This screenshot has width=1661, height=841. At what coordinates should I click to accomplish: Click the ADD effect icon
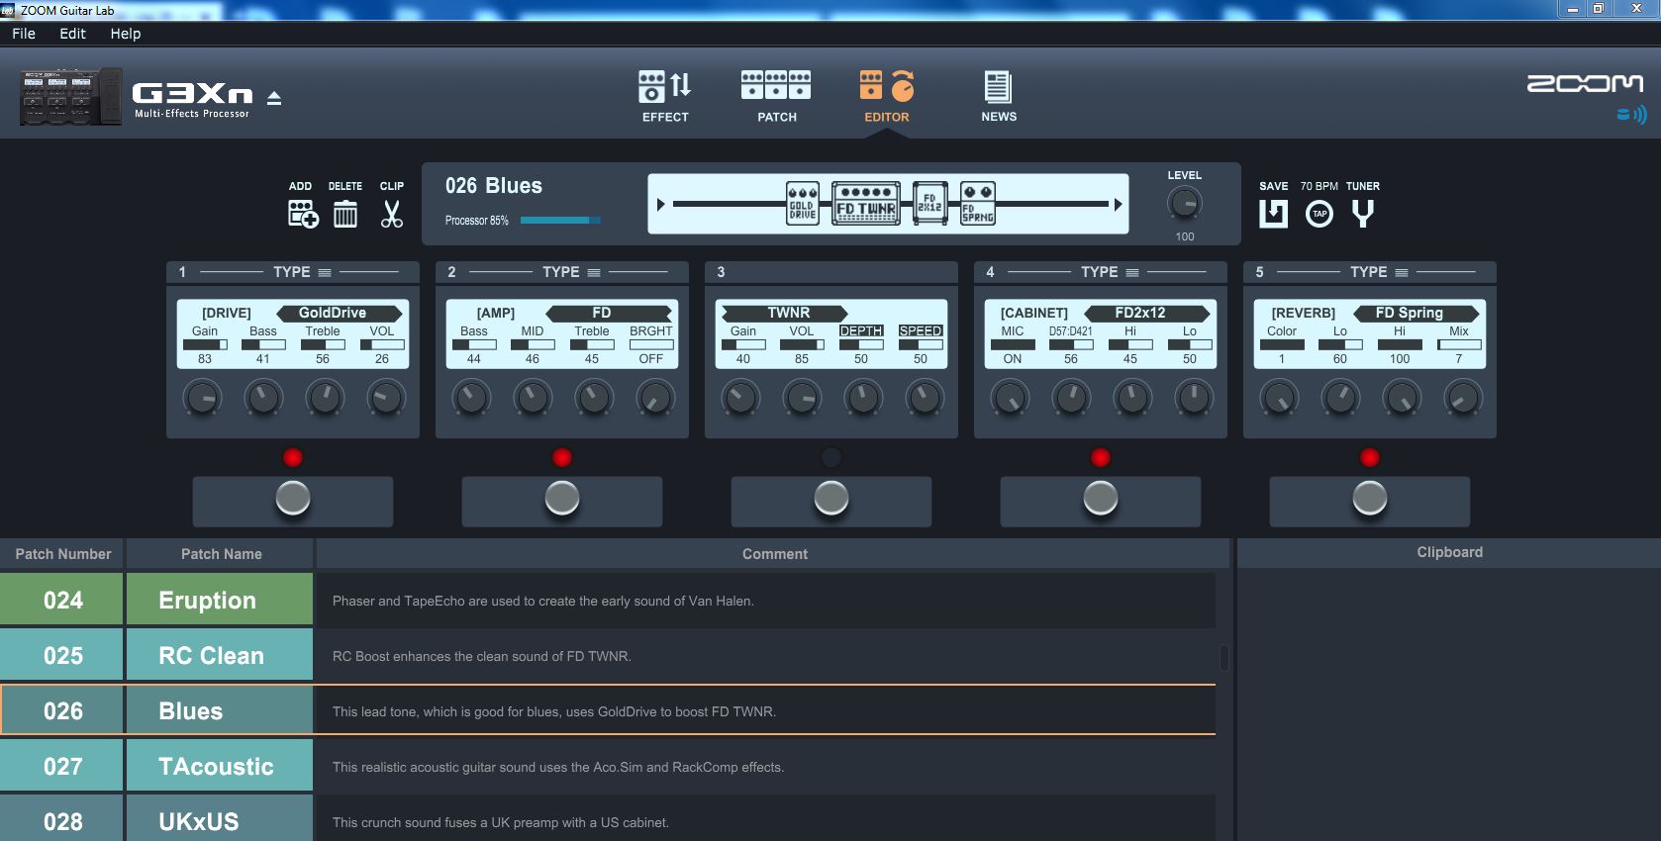[303, 214]
